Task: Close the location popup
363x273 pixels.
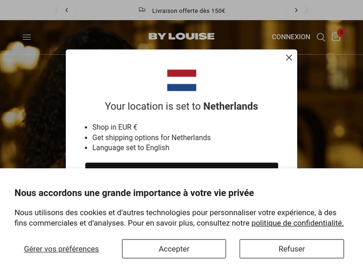Action: (289, 58)
